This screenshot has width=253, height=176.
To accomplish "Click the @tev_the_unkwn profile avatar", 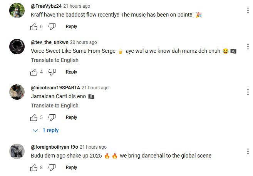I will pos(17,47).
